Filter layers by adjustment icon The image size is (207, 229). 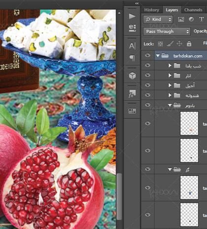[x=191, y=19]
